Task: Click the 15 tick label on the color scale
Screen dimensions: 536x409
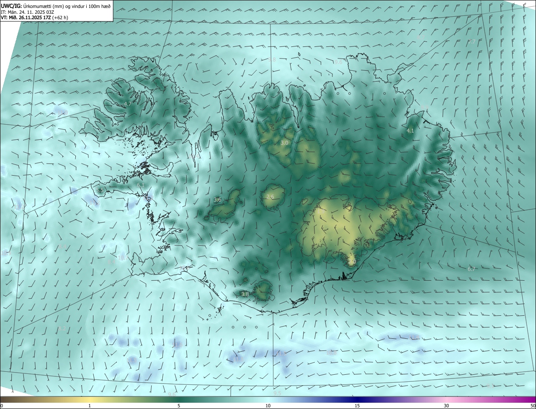Action: tap(357, 406)
